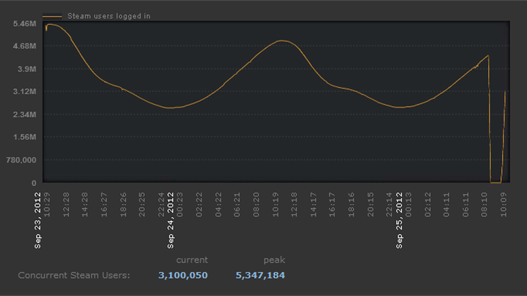
Task: Click the 'Concurrent Steam Users:' label
Action: click(x=74, y=275)
